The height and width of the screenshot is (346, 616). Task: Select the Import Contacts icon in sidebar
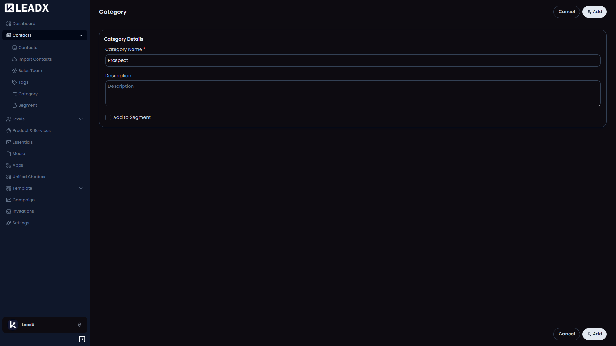[x=14, y=59]
